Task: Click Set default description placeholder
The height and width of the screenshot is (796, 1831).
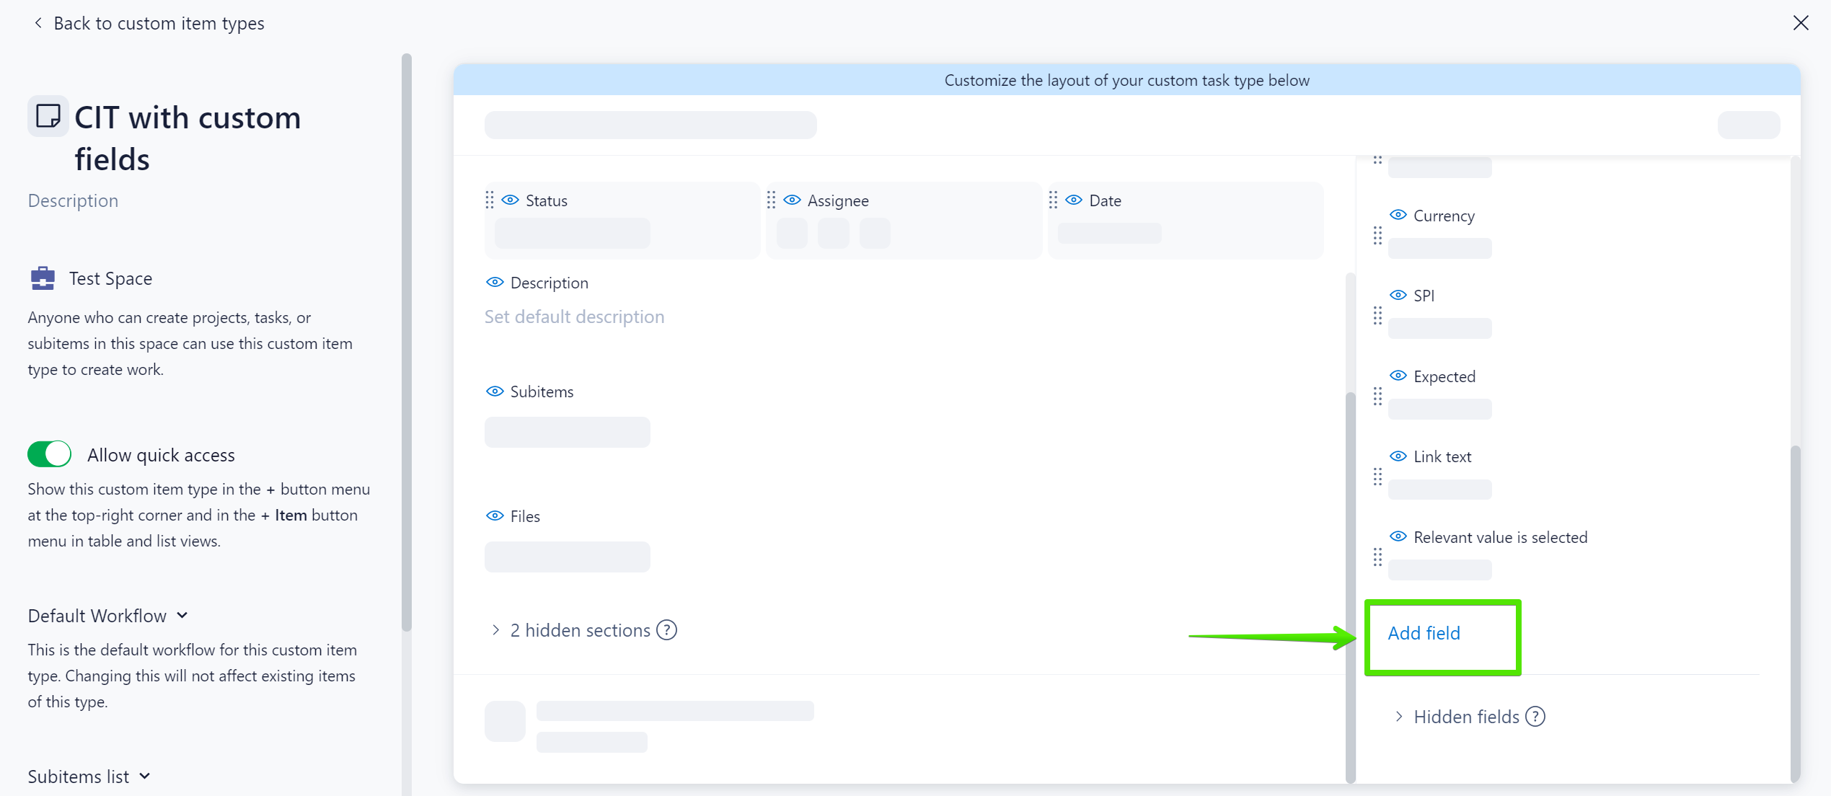Action: tap(574, 317)
